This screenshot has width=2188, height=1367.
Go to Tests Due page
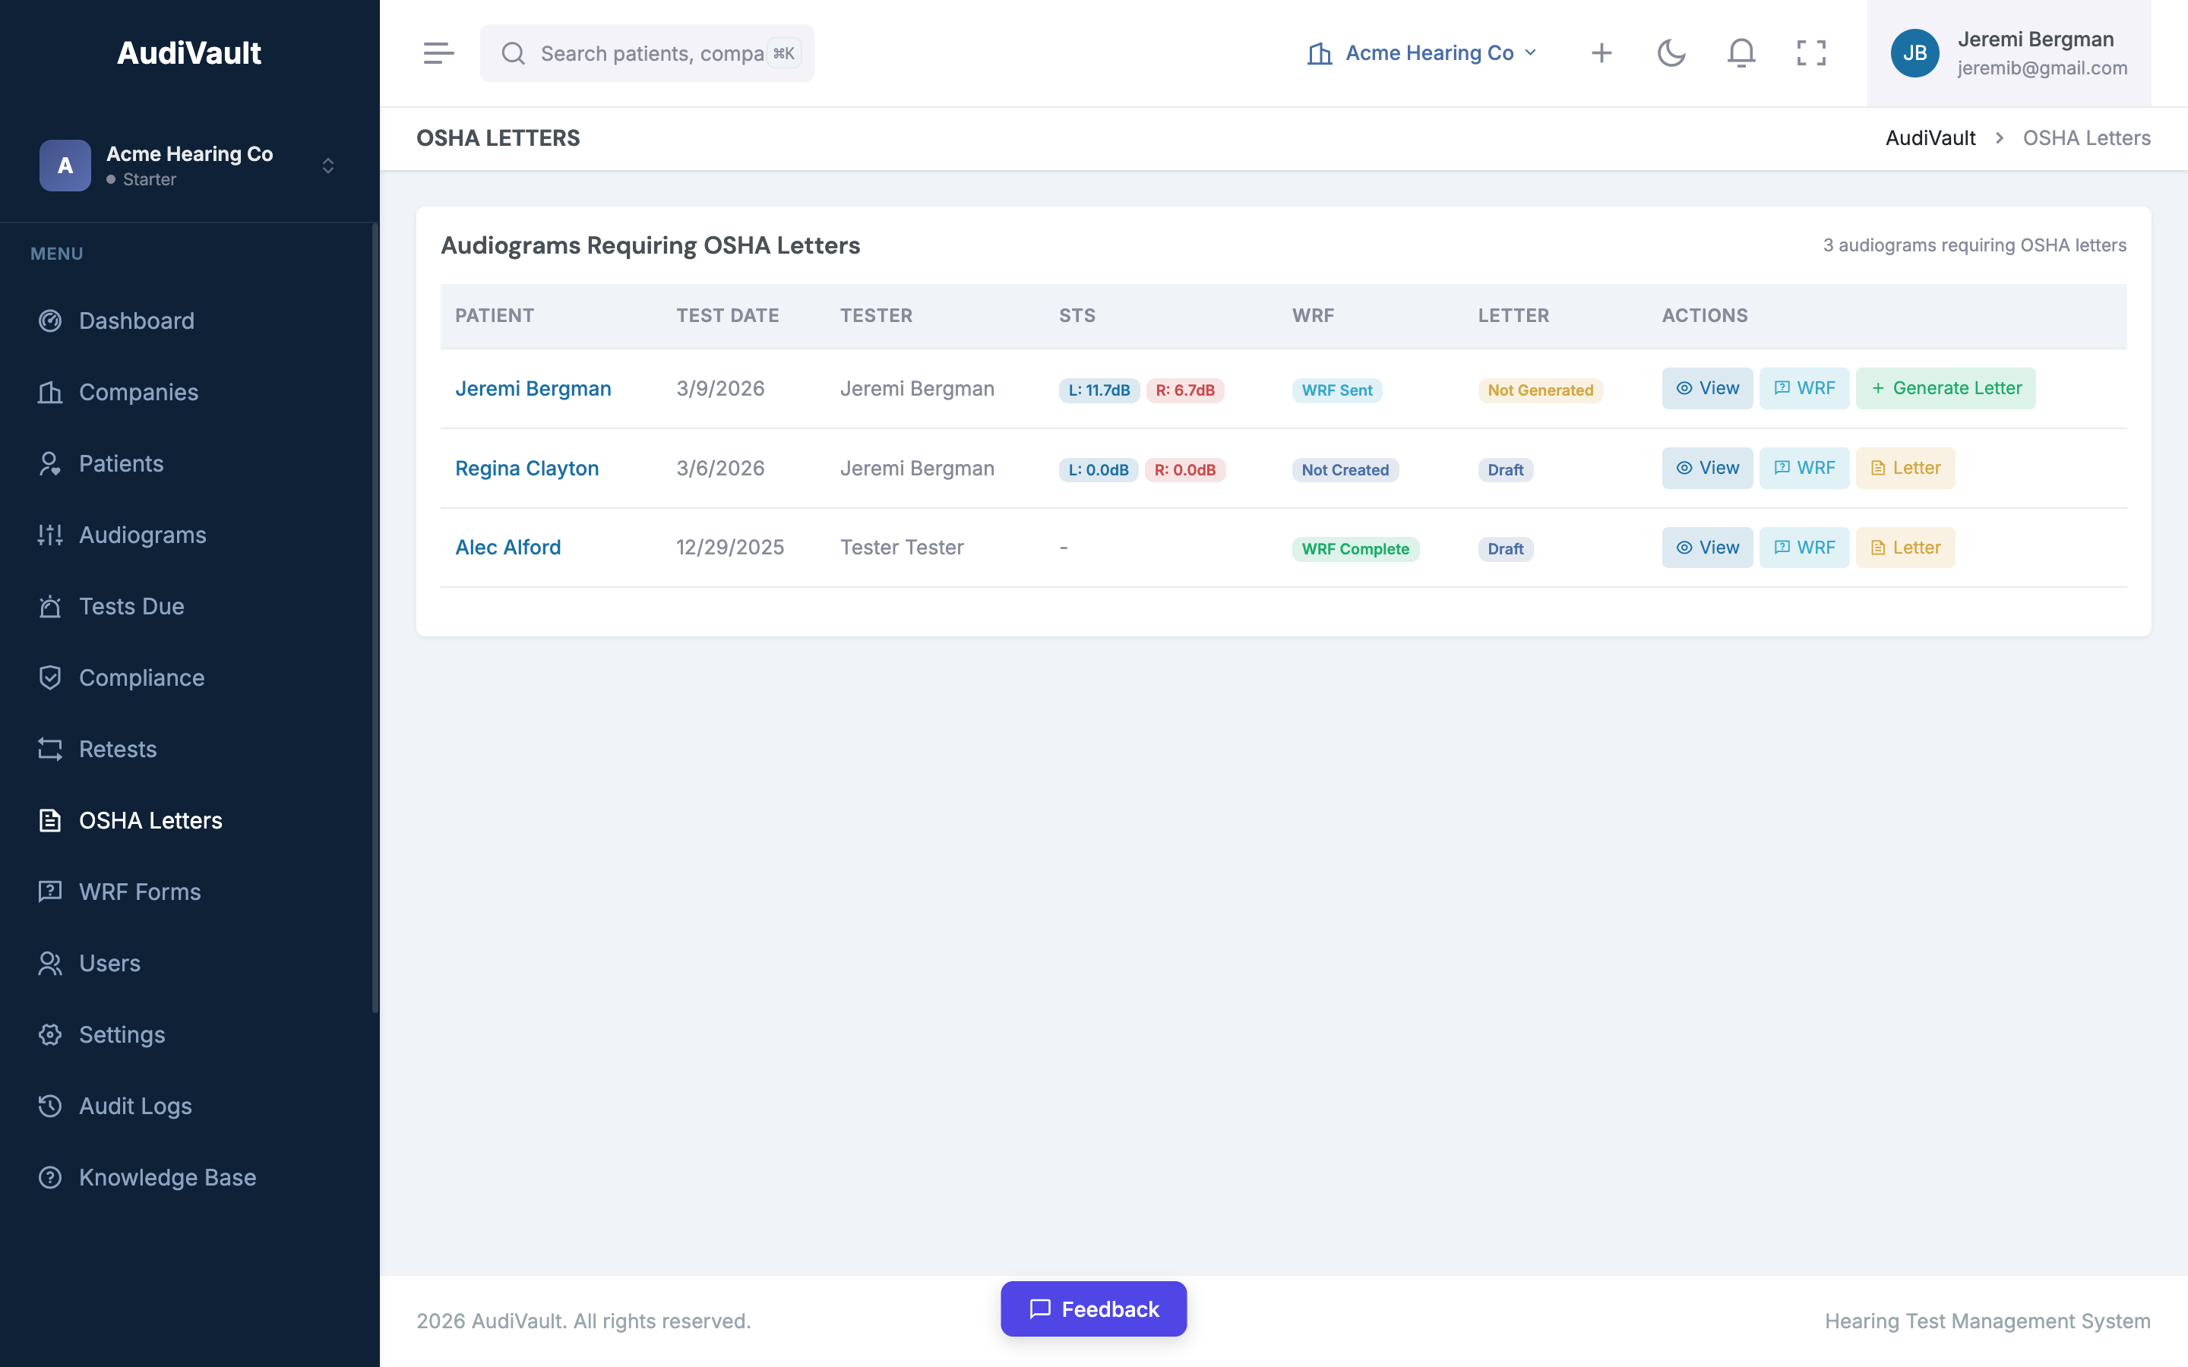coord(131,607)
